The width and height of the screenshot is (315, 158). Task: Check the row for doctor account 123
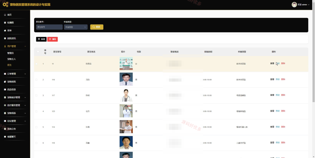(x=36, y=111)
